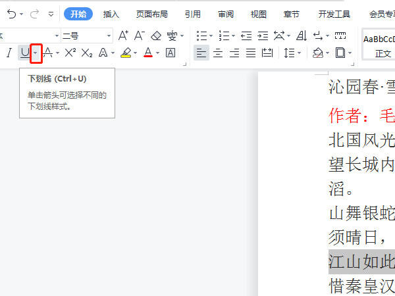
Task: Apply yellow highlight color
Action: 126,53
